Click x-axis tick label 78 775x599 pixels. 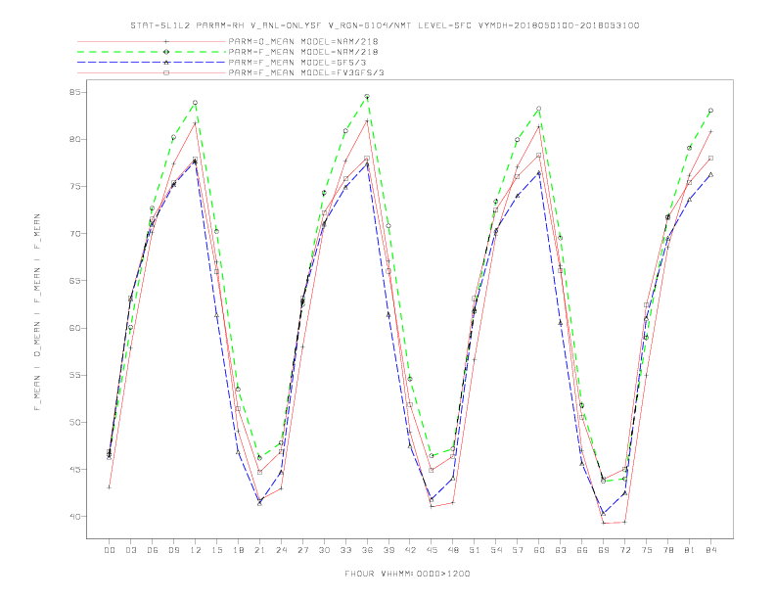(668, 550)
